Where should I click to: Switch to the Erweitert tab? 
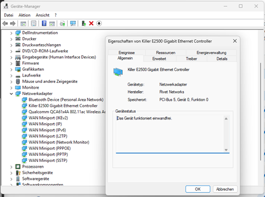[159, 58]
